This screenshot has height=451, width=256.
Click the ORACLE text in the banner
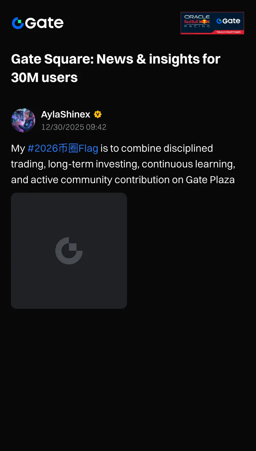pyautogui.click(x=197, y=17)
